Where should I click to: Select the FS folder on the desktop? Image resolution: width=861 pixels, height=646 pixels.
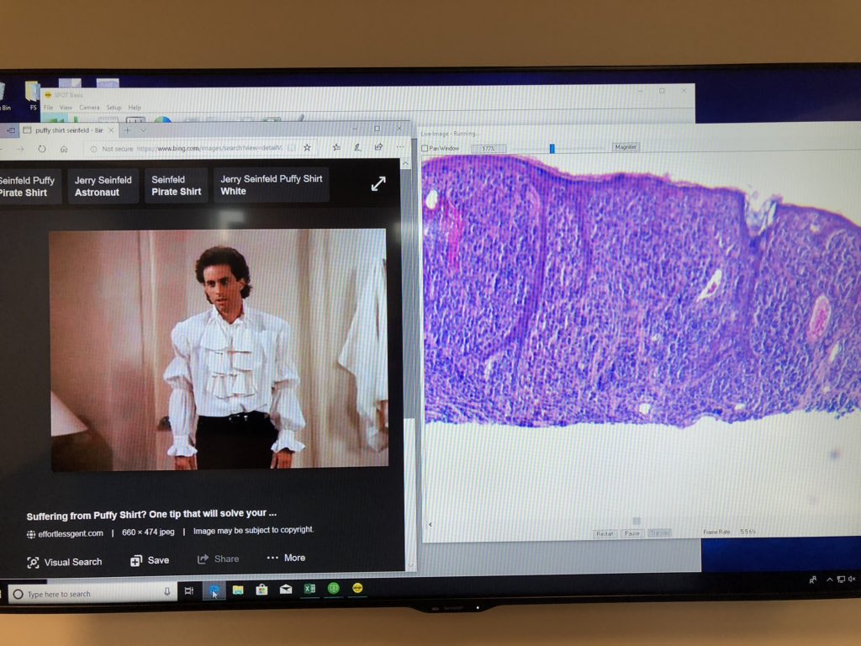coord(33,97)
